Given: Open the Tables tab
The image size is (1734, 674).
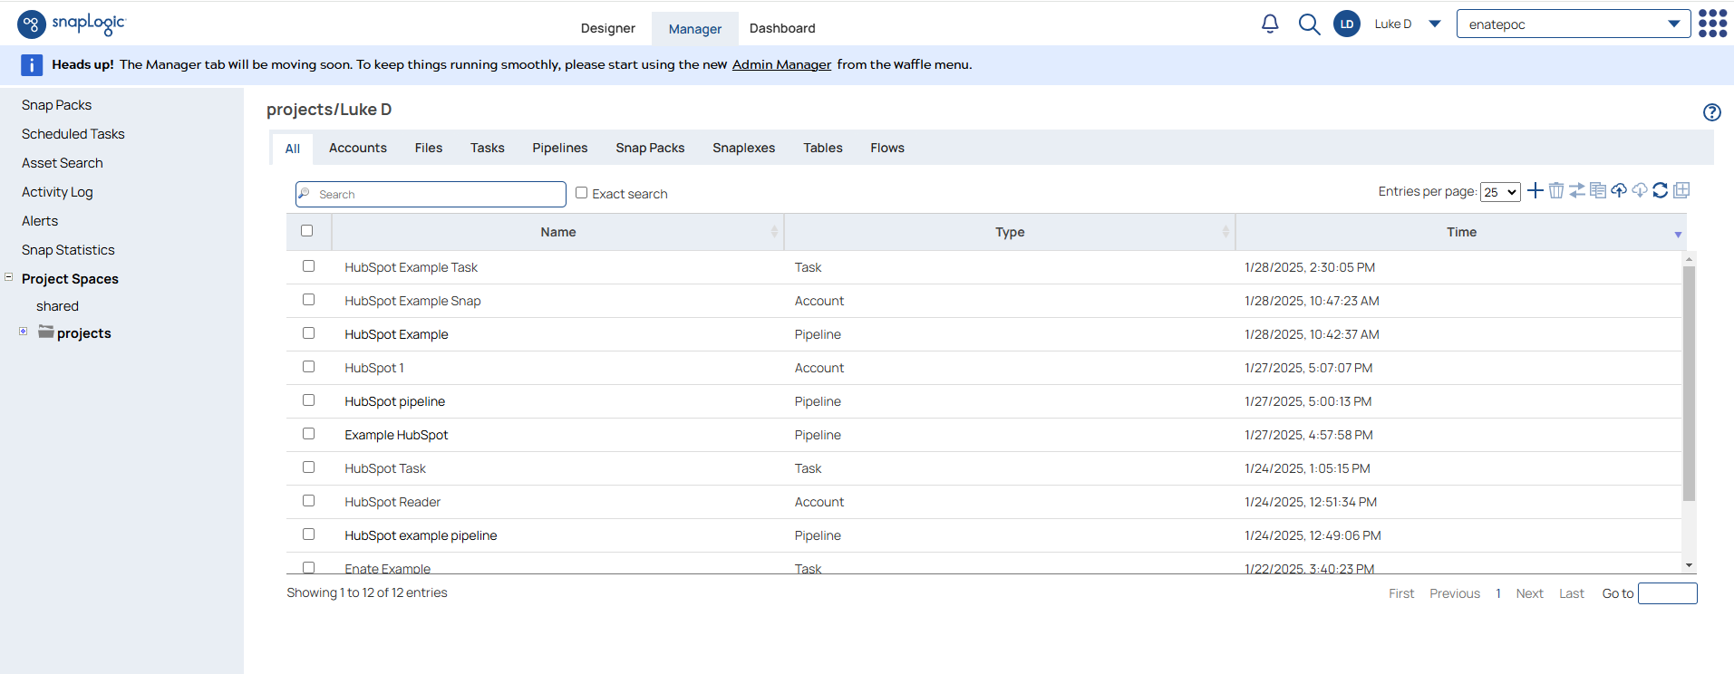Looking at the screenshot, I should pyautogui.click(x=822, y=148).
